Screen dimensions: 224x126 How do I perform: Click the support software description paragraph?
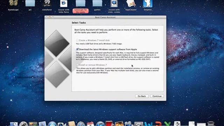click(118, 56)
